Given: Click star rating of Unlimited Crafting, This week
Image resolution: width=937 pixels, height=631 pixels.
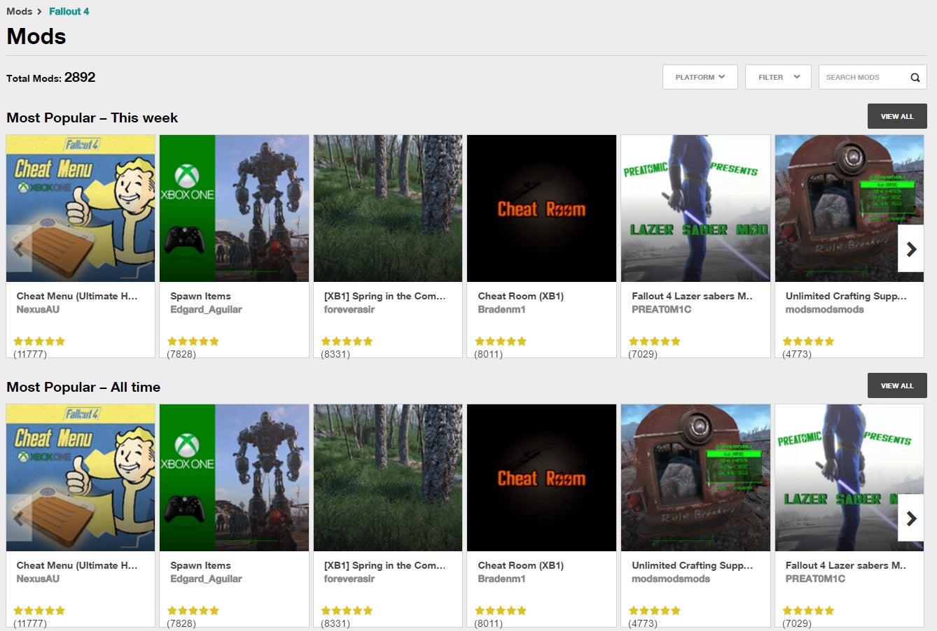Looking at the screenshot, I should 808,341.
